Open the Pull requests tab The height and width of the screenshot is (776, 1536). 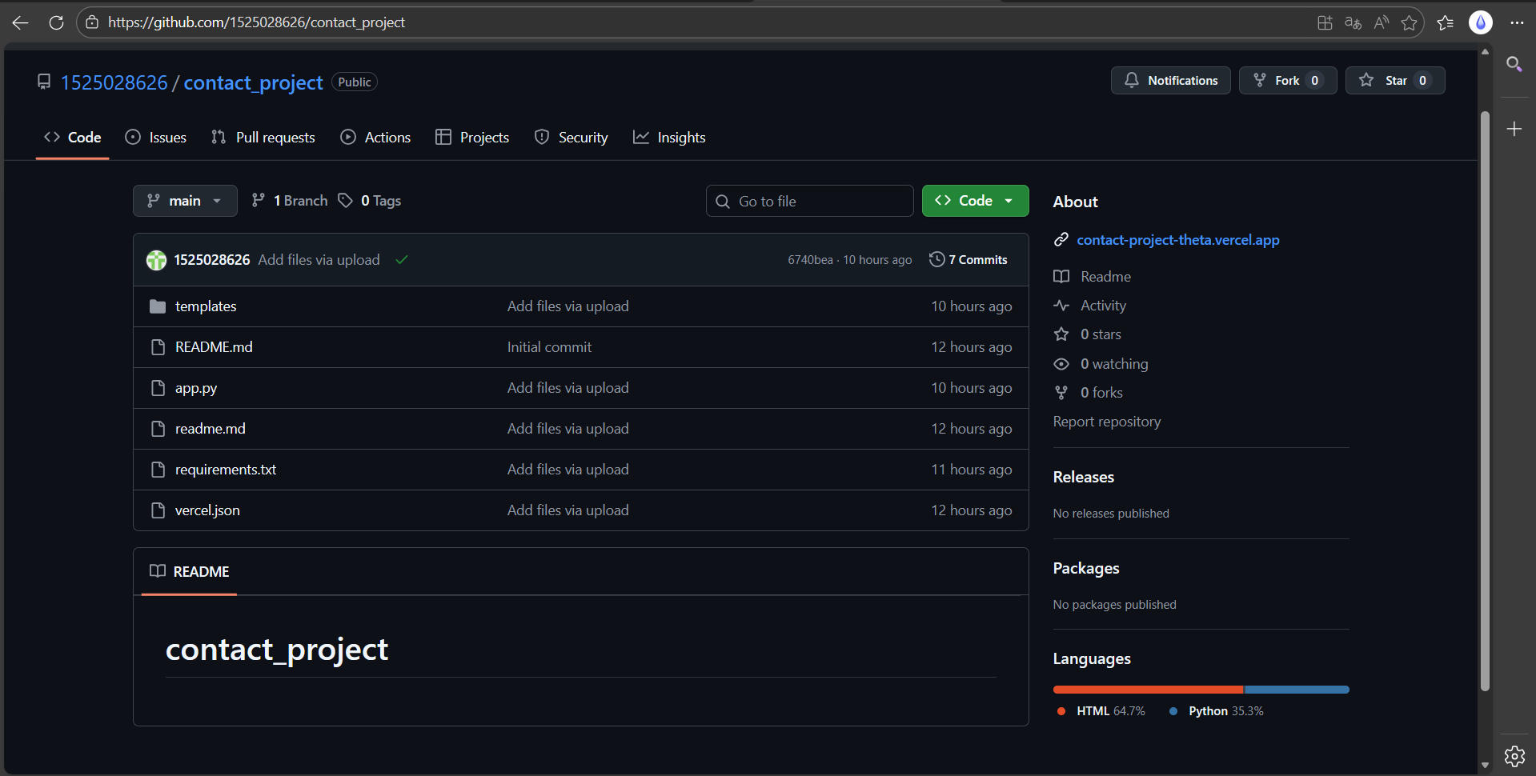point(263,138)
